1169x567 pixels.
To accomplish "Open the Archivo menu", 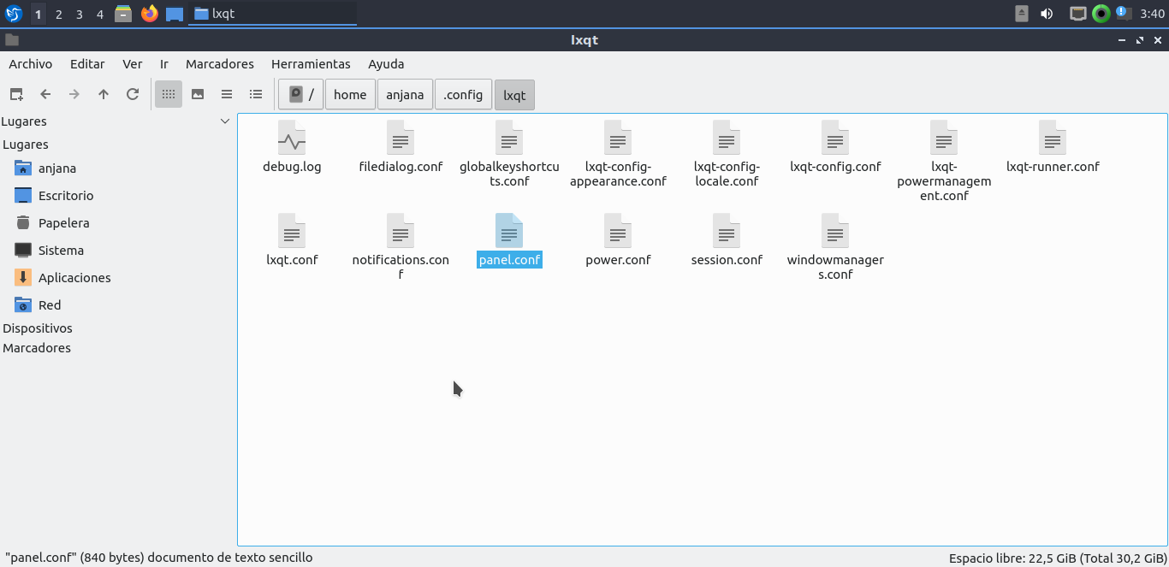I will [30, 63].
